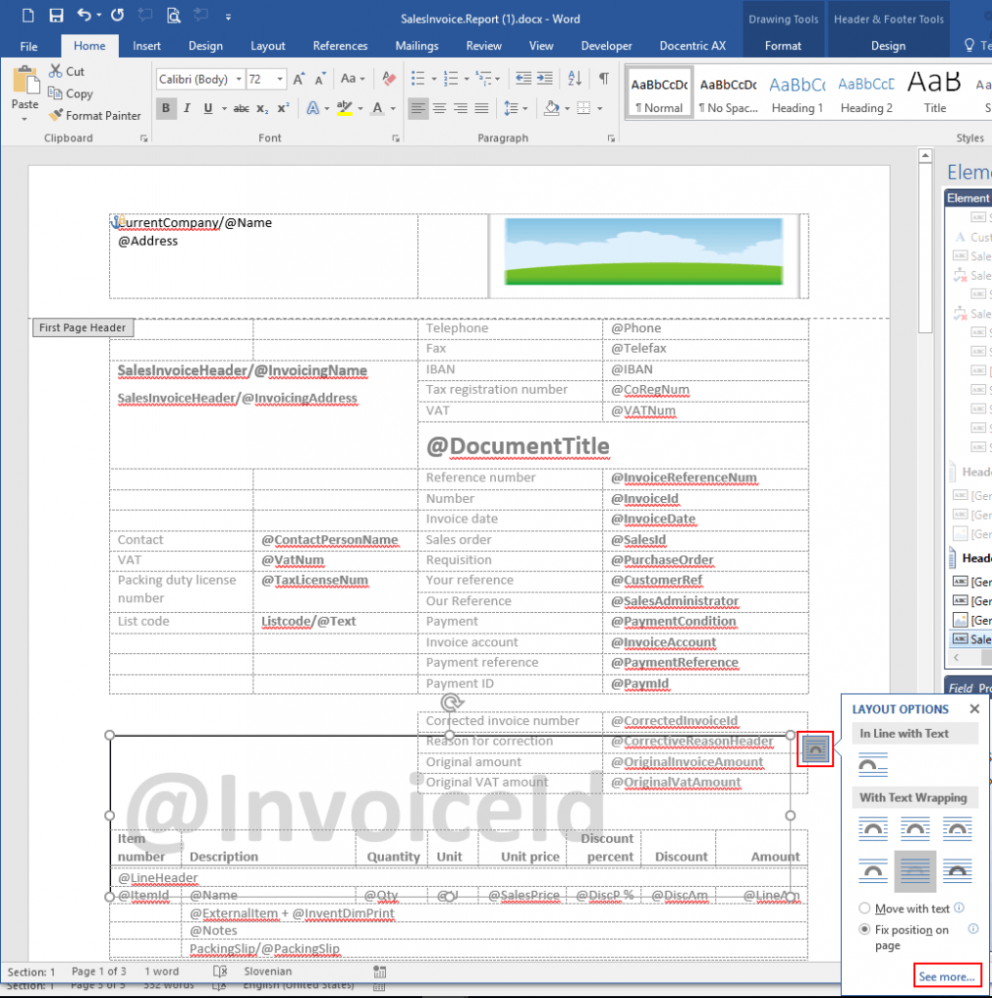Click the Format Painter icon
Viewport: 992px width, 998px height.
[x=58, y=115]
